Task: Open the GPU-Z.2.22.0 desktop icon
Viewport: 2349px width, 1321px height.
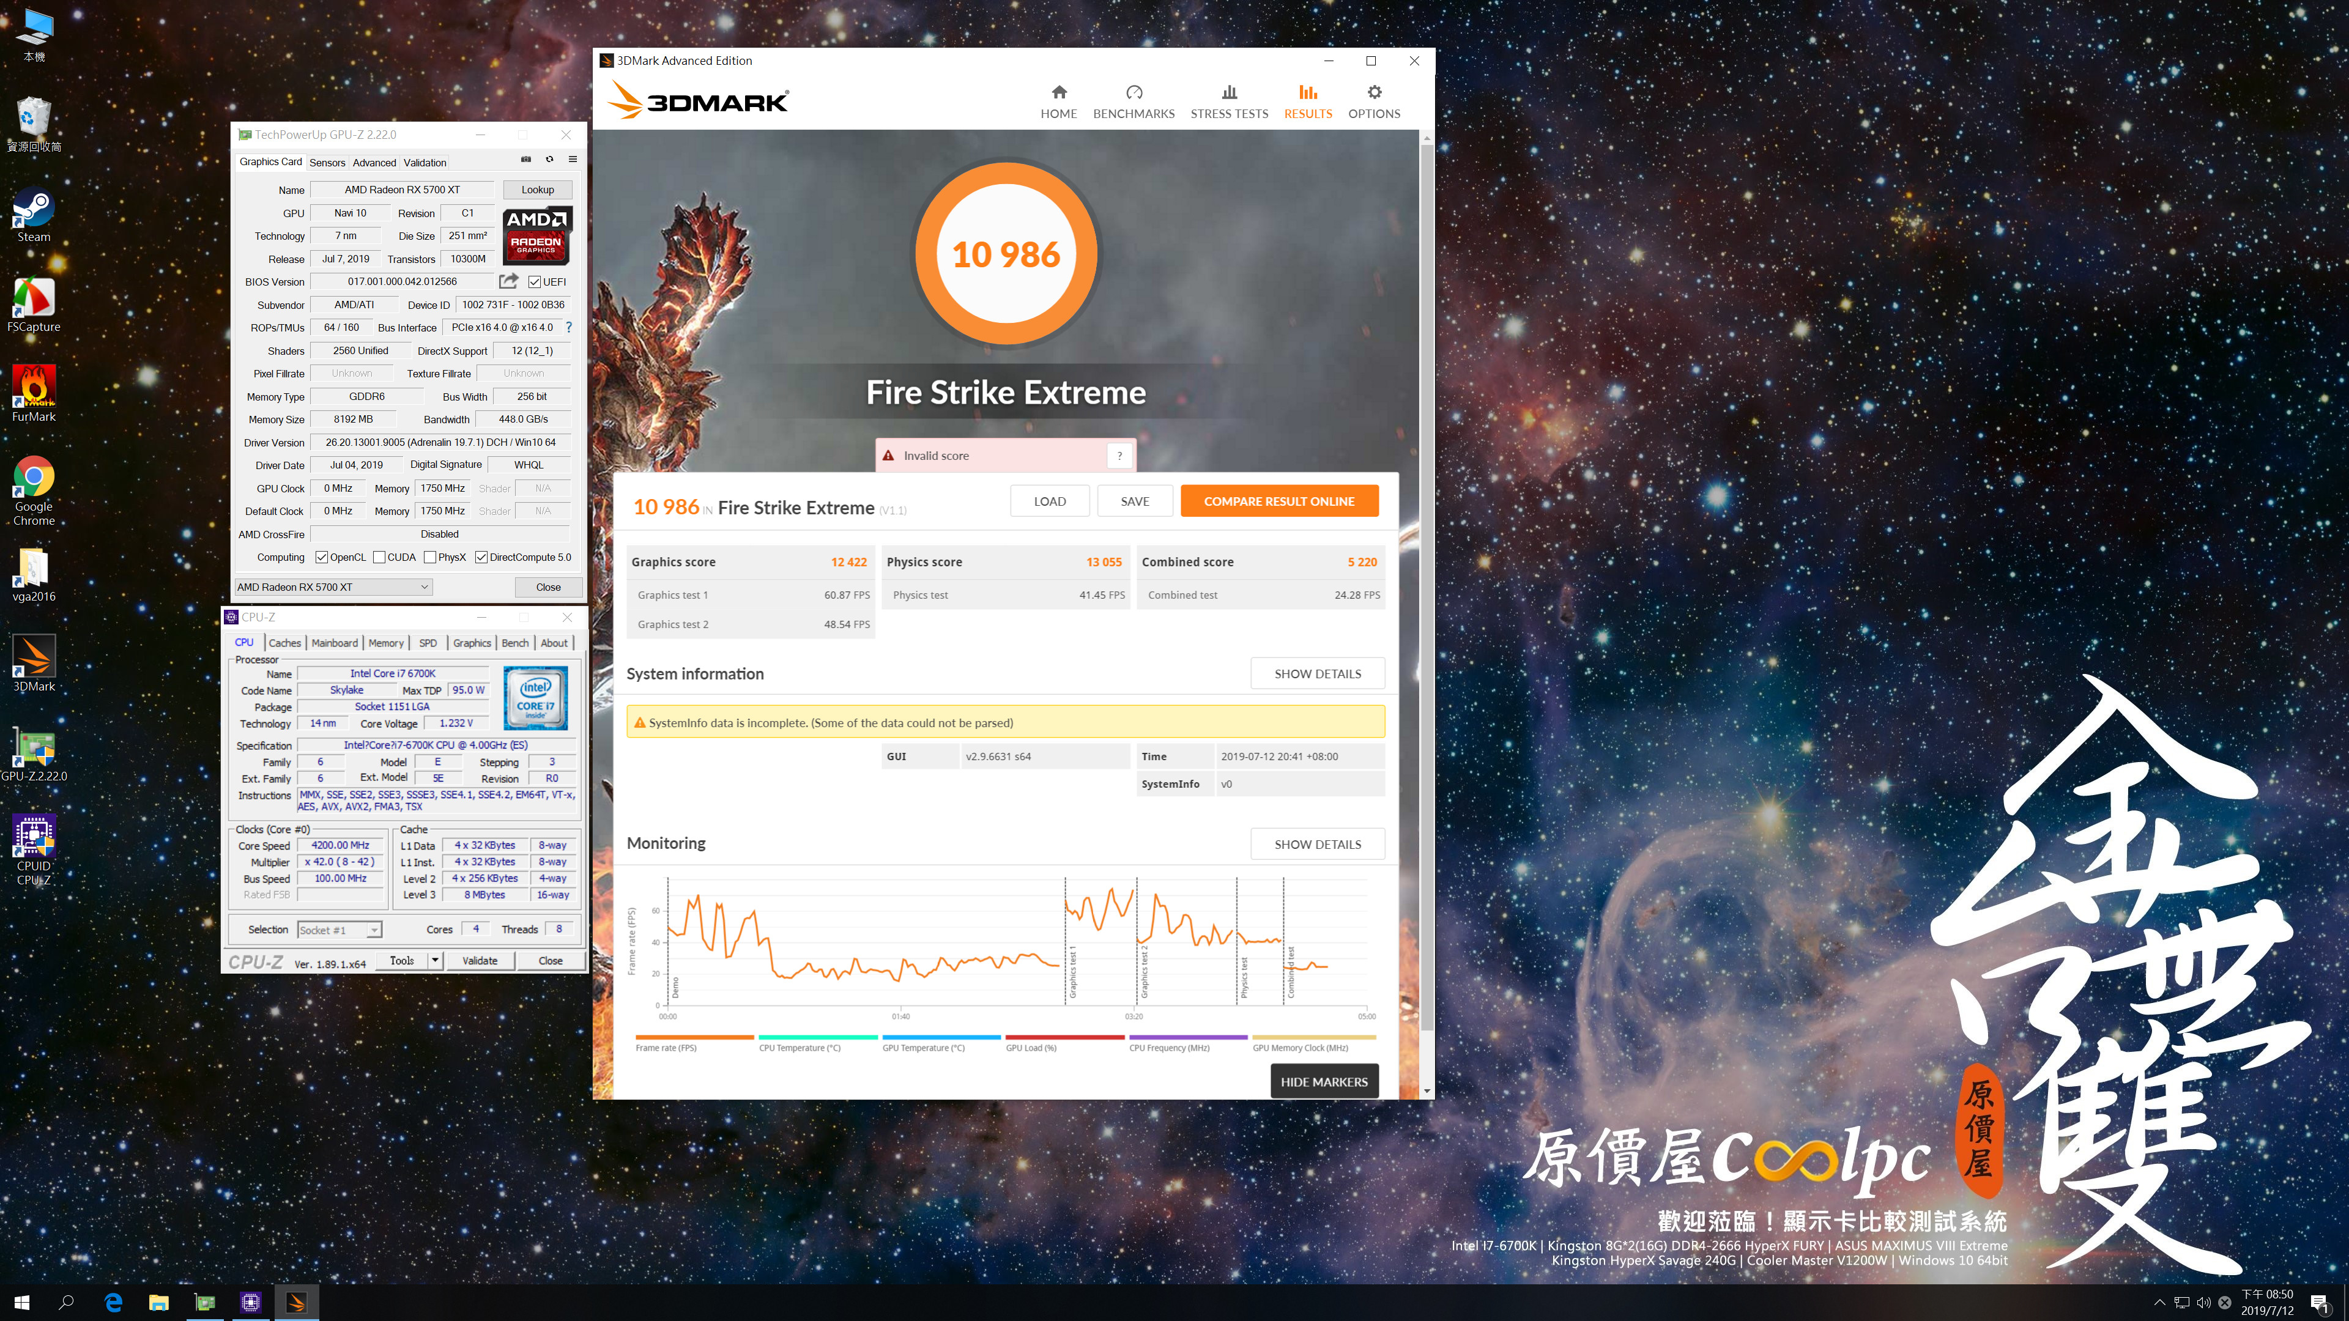Action: 34,754
